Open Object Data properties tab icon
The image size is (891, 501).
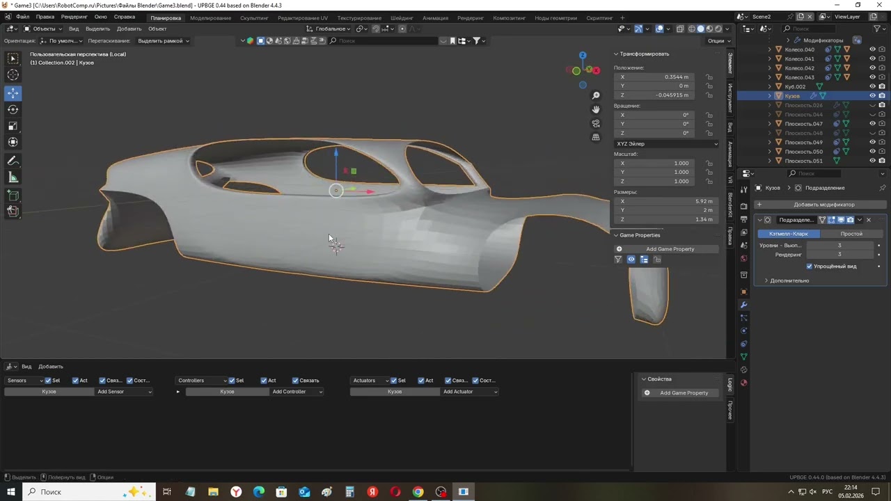[x=743, y=357]
